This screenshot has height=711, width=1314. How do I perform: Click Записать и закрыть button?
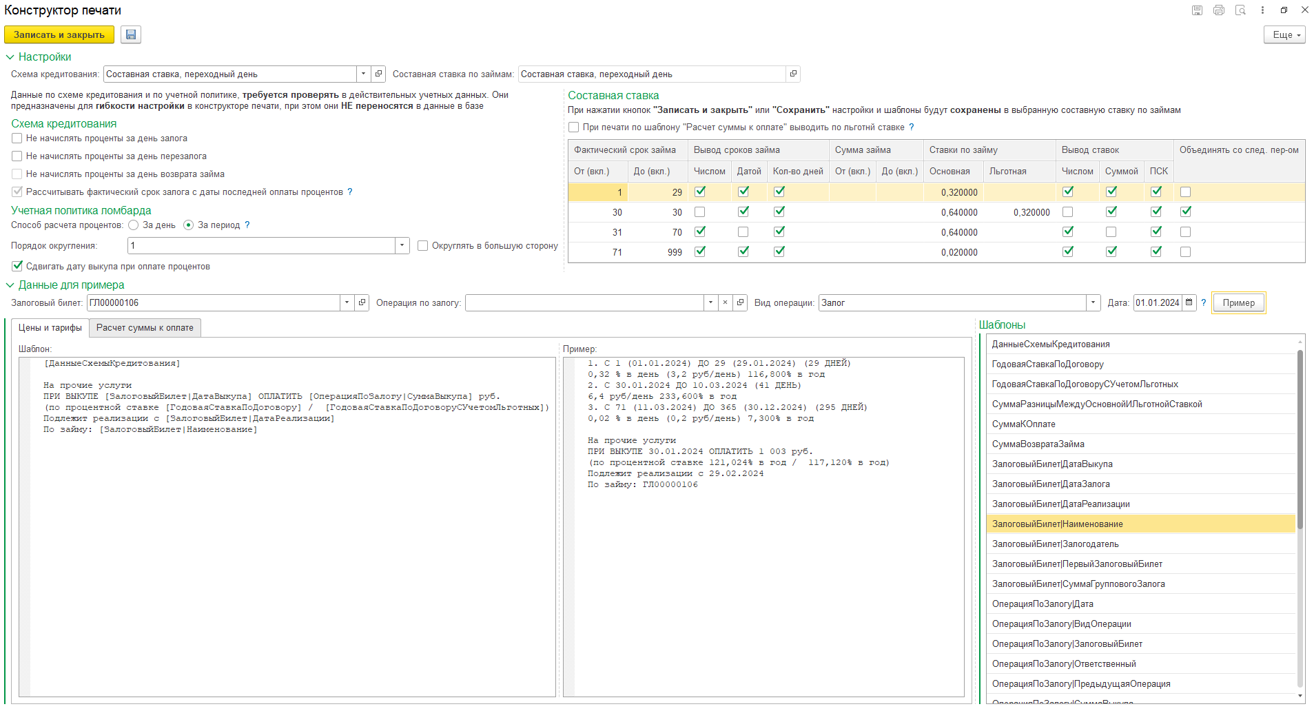point(59,34)
